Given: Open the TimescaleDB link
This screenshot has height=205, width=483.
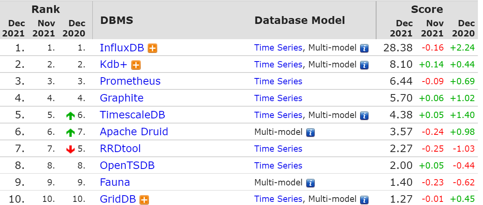Looking at the screenshot, I should point(132,115).
